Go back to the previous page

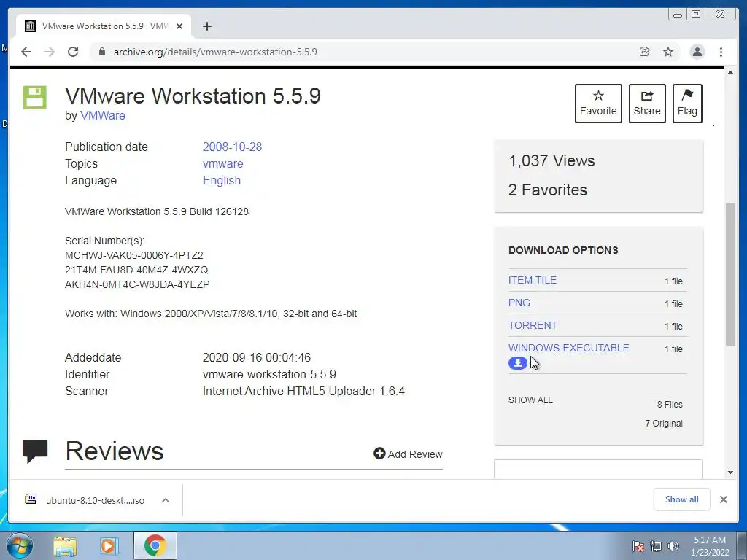tap(26, 52)
